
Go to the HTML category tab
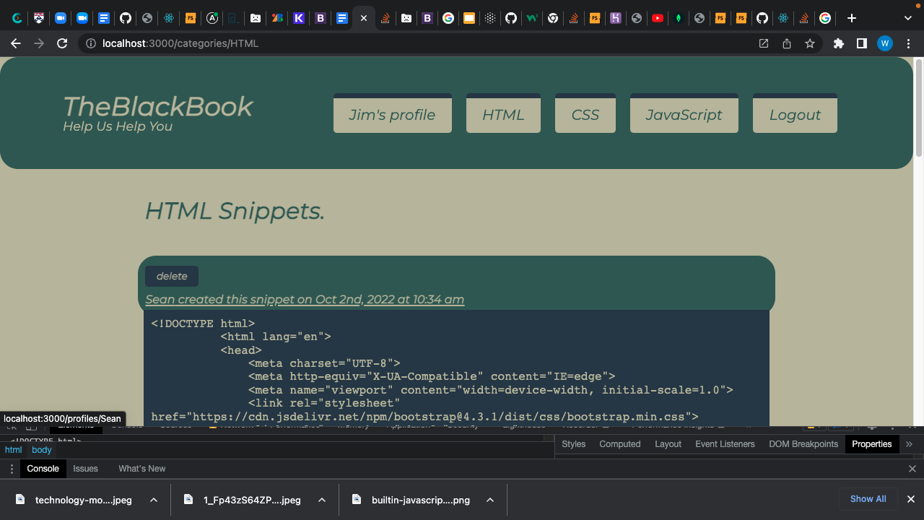click(x=503, y=113)
